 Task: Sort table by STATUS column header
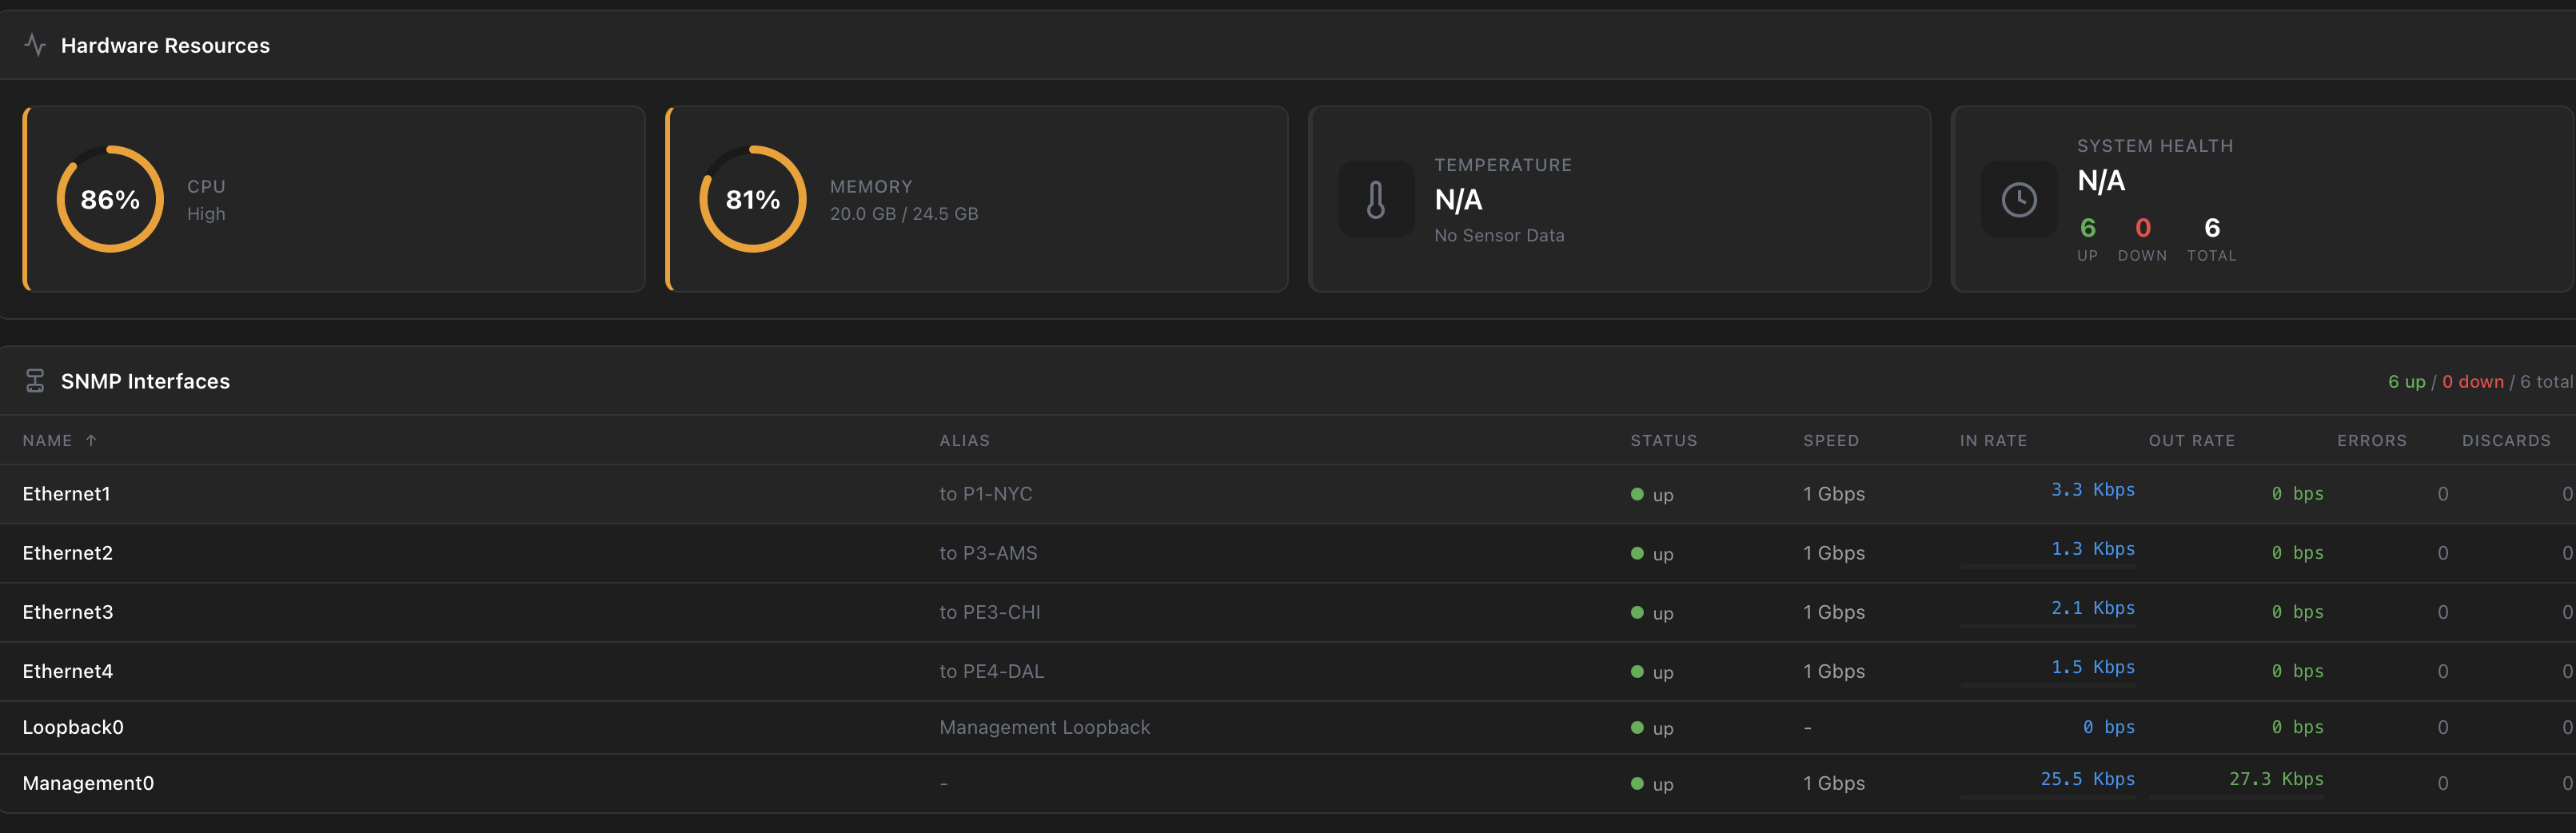point(1663,441)
